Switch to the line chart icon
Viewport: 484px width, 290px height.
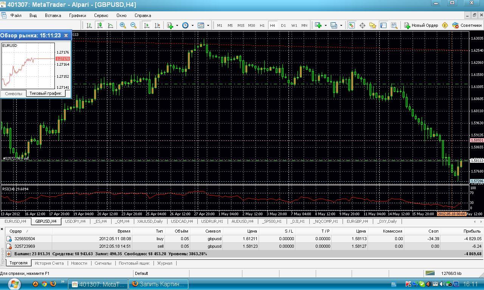[x=110, y=25]
